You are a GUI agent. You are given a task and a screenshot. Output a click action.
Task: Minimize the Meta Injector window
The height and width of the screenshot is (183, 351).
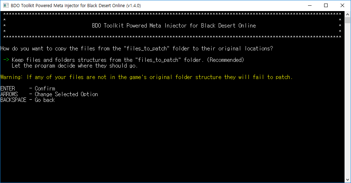click(x=309, y=5)
